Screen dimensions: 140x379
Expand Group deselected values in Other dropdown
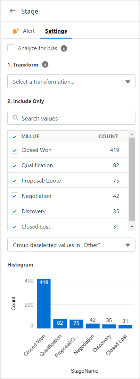coord(71,245)
